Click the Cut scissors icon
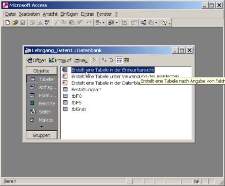Image resolution: width=225 pixels, height=186 pixels. 57,22
